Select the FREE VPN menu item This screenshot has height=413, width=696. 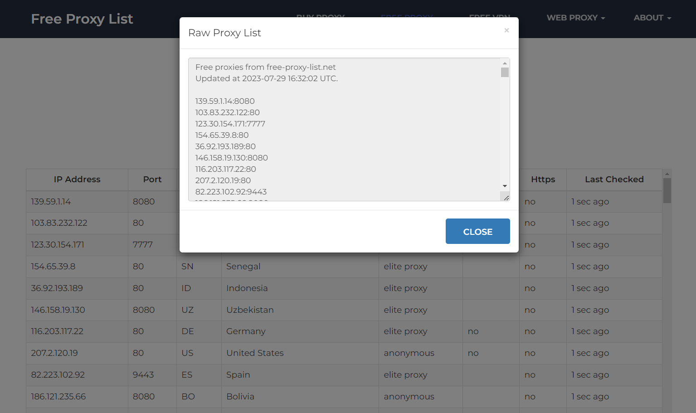click(x=489, y=18)
